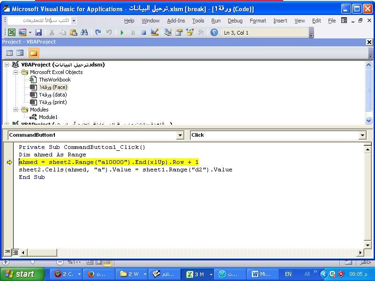
Task: Toggle Design Mode icon
Action: pyautogui.click(x=155, y=32)
